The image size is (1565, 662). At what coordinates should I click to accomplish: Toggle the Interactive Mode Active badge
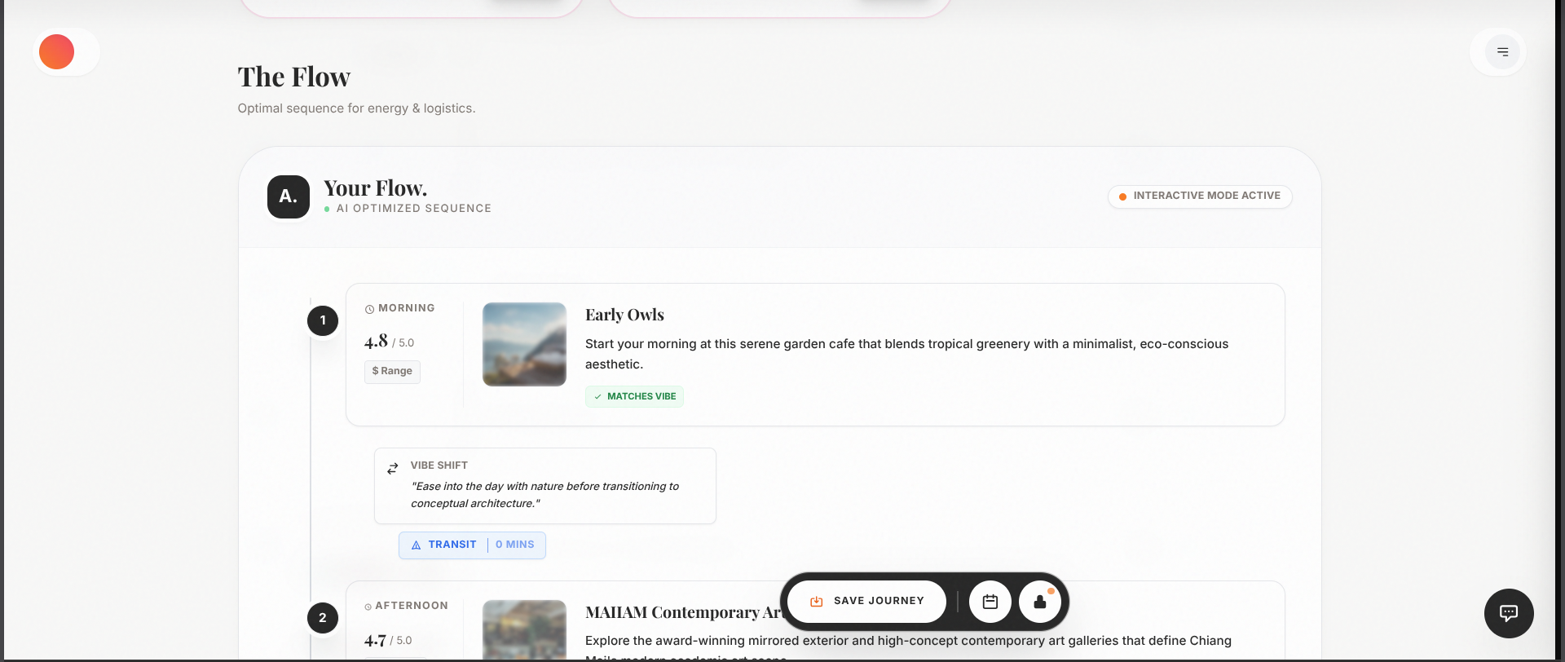[1200, 196]
